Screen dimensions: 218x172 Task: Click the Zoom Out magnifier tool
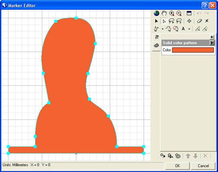click(x=179, y=13)
